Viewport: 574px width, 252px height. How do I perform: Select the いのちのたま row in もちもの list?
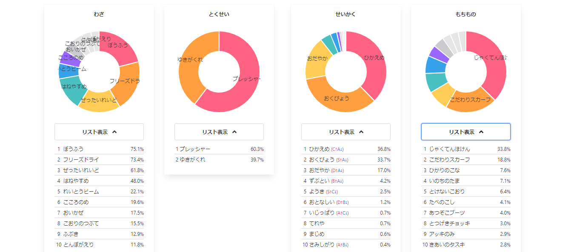(465, 181)
